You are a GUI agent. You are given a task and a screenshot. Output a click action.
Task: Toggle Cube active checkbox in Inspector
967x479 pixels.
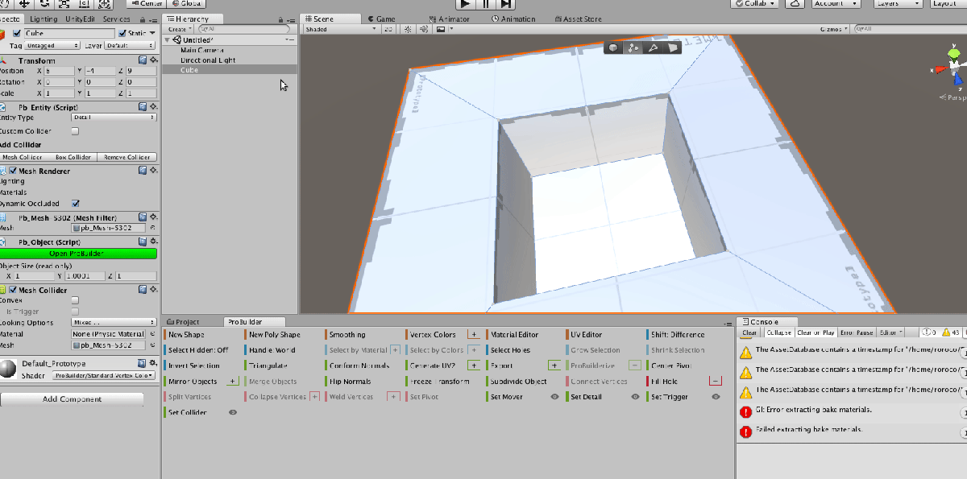pyautogui.click(x=17, y=33)
